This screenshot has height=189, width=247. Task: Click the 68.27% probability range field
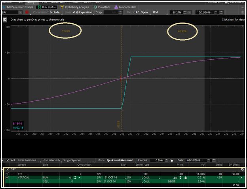pos(177,12)
